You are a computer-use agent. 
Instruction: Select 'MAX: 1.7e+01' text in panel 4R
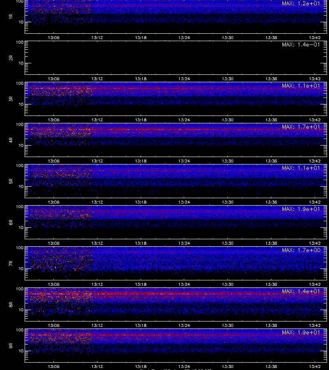[x=301, y=127]
